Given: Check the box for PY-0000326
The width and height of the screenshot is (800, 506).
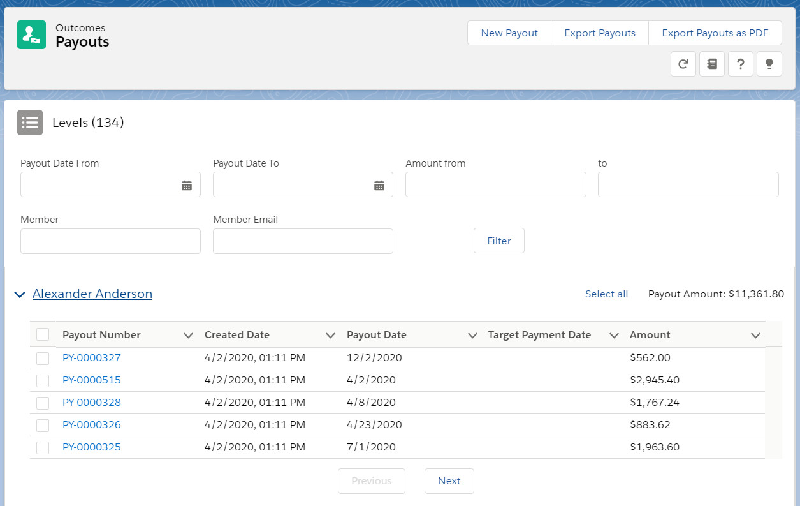Looking at the screenshot, I should [x=43, y=425].
